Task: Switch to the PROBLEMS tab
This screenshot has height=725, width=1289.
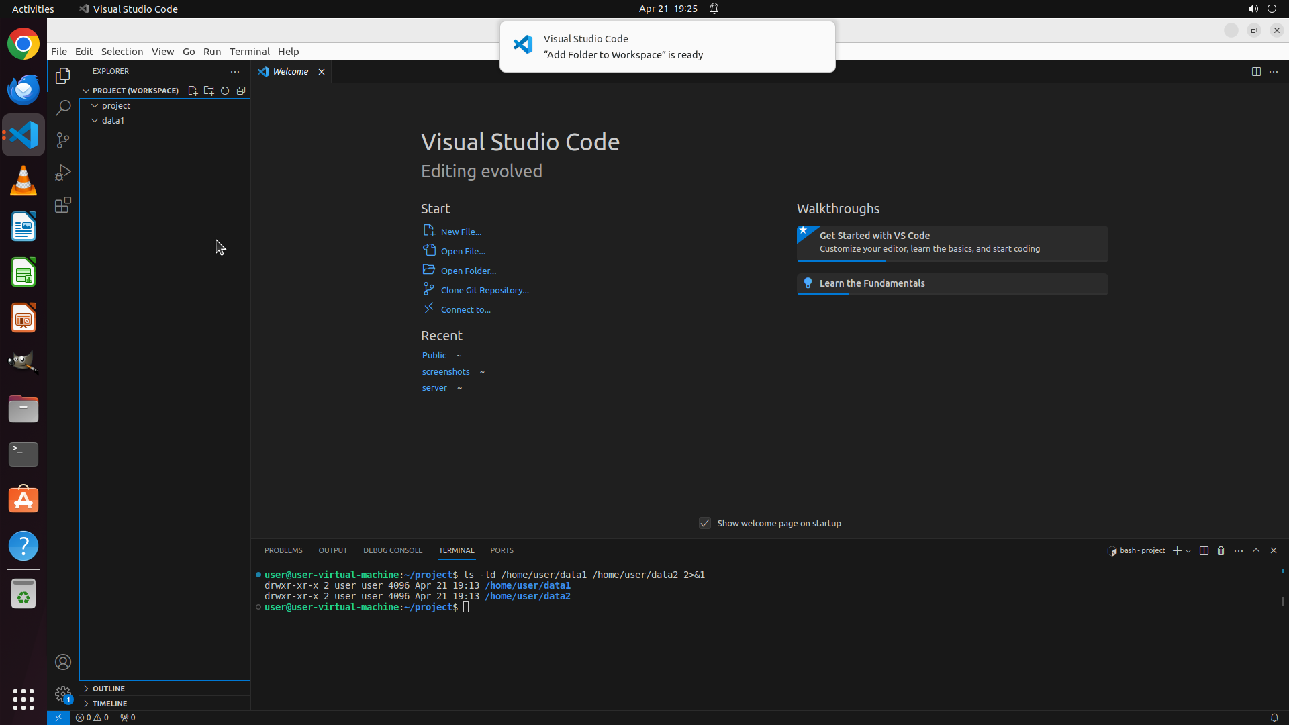Action: [x=283, y=550]
